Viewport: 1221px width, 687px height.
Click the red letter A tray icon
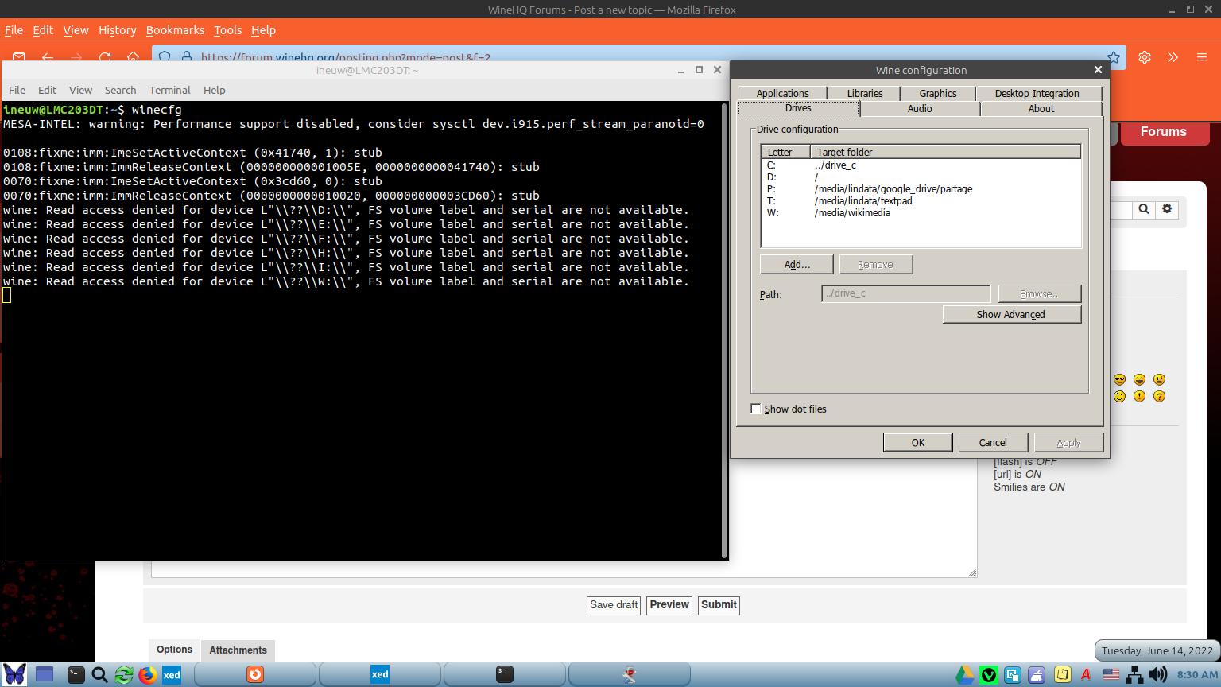point(1086,675)
